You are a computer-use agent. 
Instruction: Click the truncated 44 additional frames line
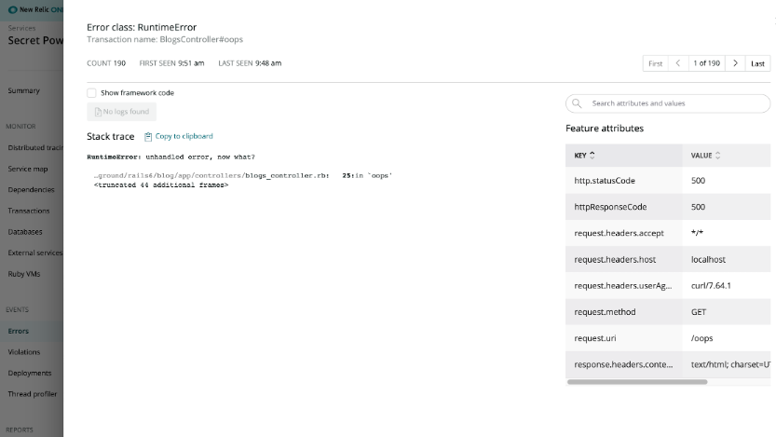[161, 185]
